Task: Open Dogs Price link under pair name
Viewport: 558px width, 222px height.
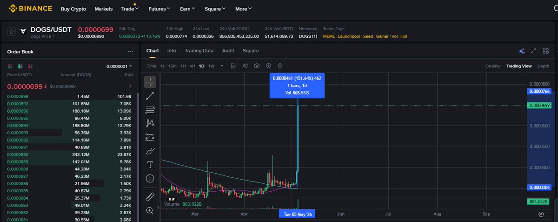Action: 42,36
